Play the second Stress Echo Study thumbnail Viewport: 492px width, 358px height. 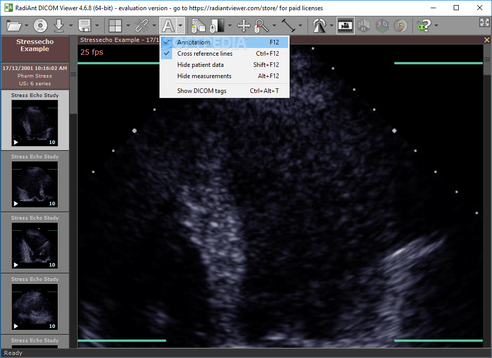[x=16, y=204]
